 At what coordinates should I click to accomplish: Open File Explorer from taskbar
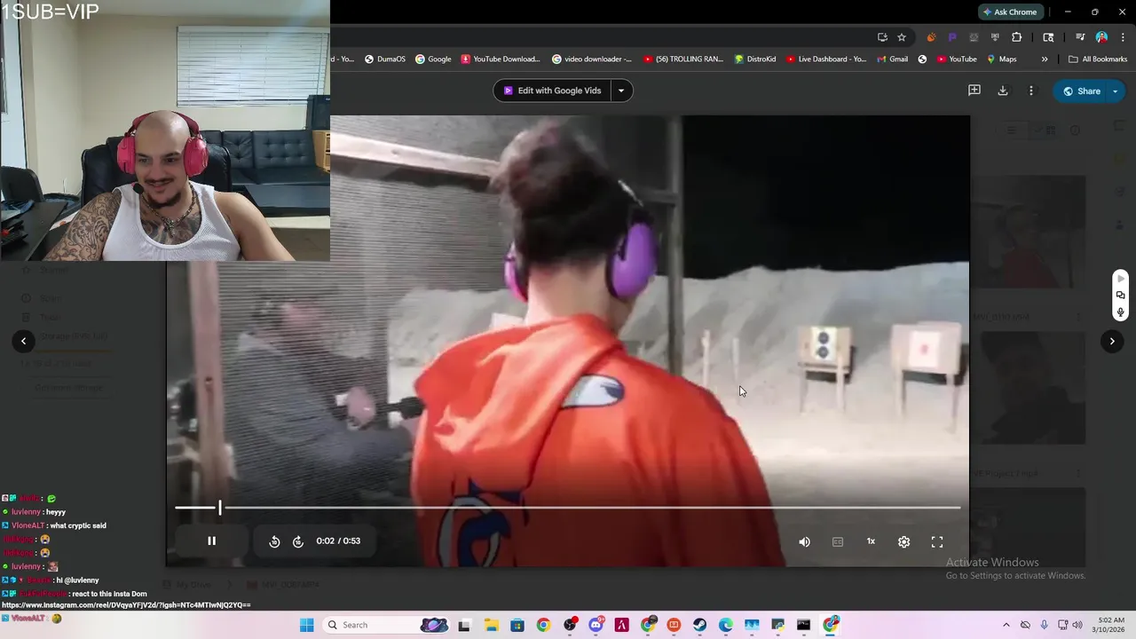point(491,625)
